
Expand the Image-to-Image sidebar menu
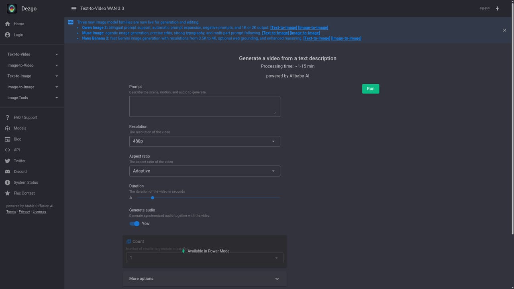[x=32, y=87]
